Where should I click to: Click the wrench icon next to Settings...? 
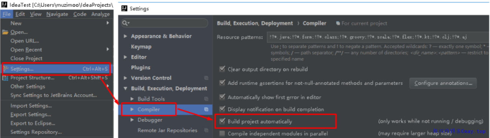click(x=5, y=69)
